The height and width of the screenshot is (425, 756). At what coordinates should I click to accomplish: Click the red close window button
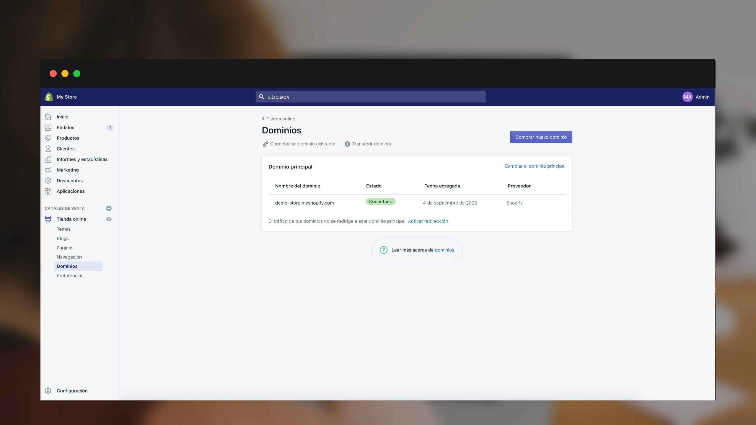coord(53,73)
